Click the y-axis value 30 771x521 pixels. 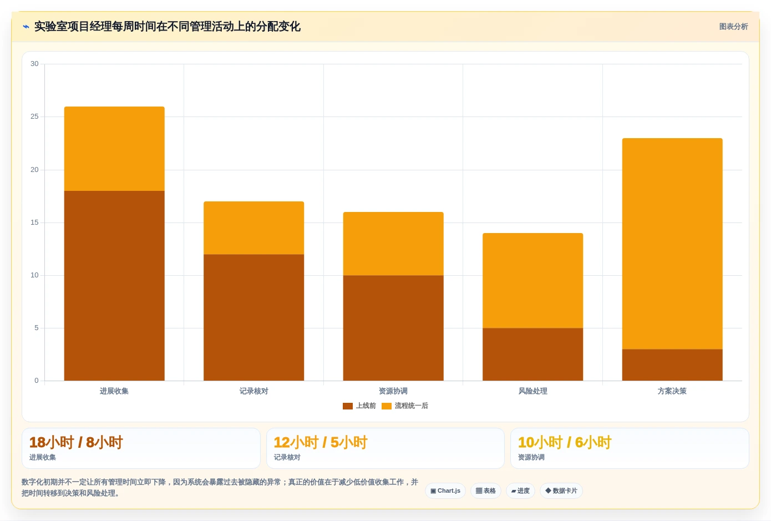34,64
